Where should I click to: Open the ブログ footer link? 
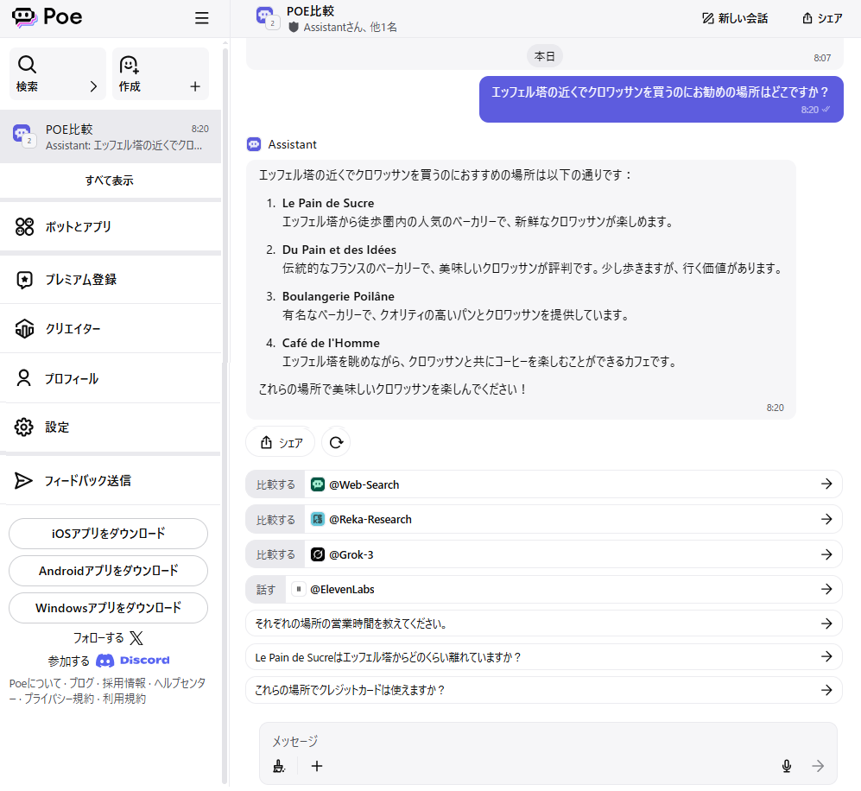tap(81, 683)
